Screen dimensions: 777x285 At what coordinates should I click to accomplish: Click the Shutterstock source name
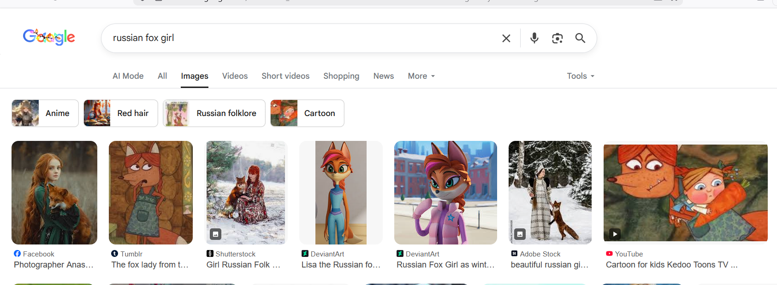coord(236,254)
